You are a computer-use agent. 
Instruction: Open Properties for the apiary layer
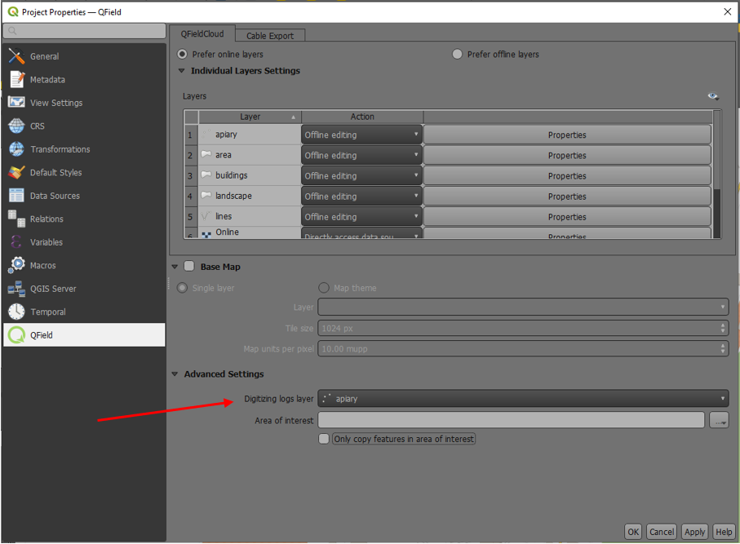pyautogui.click(x=567, y=135)
